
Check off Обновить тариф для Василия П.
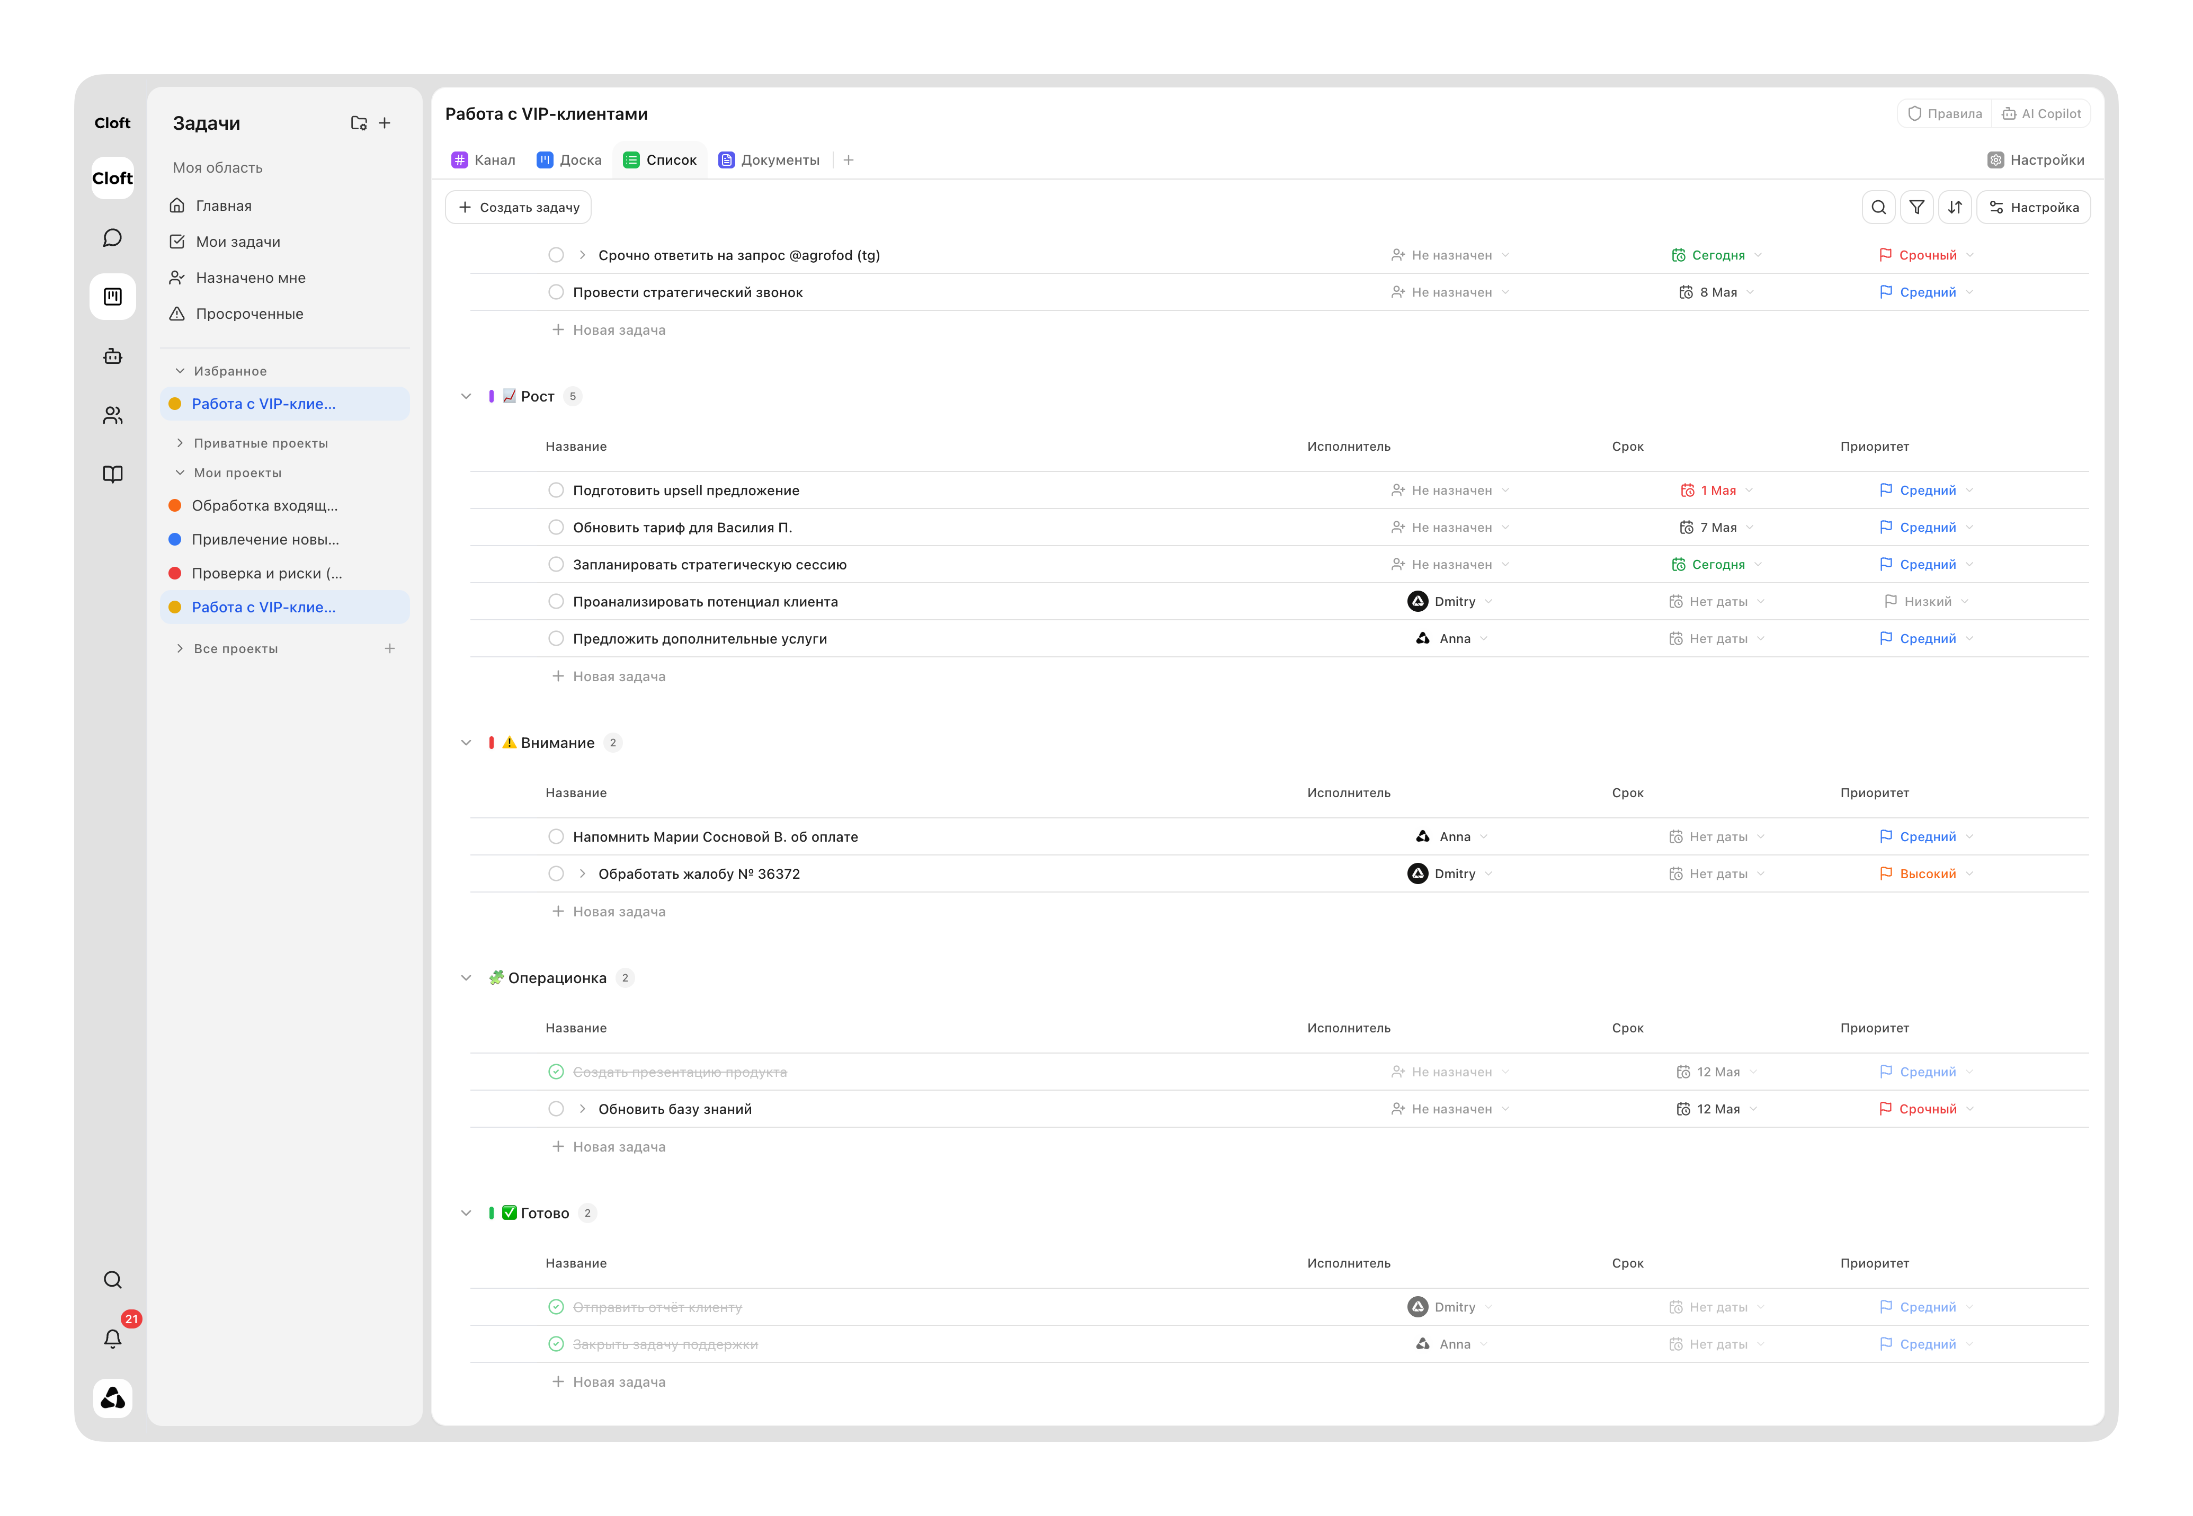556,527
